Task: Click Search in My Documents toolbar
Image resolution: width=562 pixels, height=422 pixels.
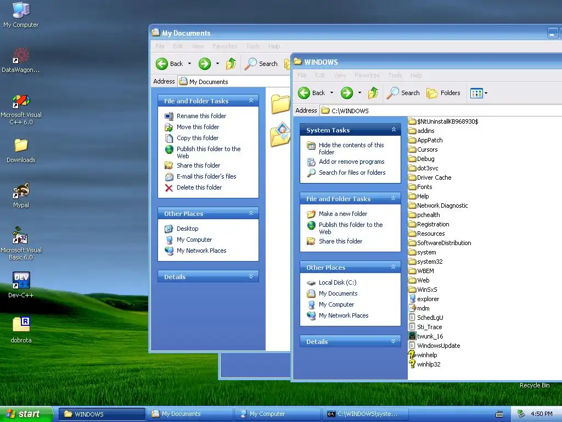Action: tap(261, 64)
